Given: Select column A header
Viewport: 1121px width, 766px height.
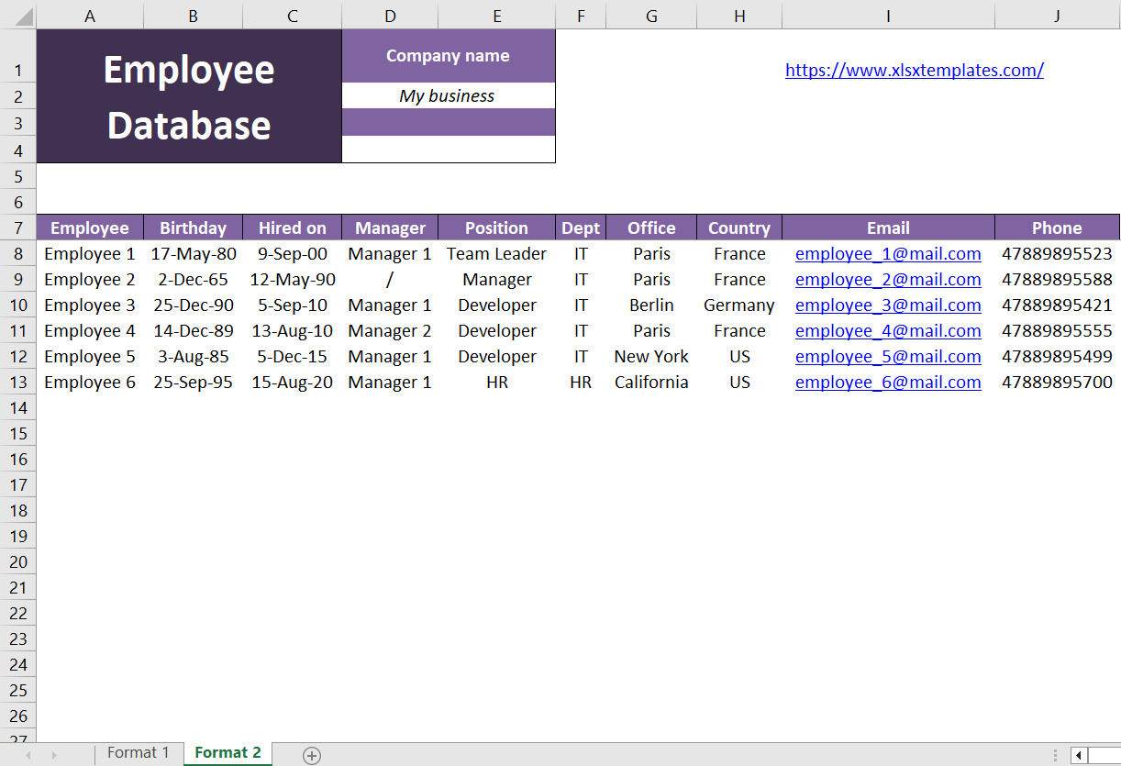Looking at the screenshot, I should pos(90,16).
